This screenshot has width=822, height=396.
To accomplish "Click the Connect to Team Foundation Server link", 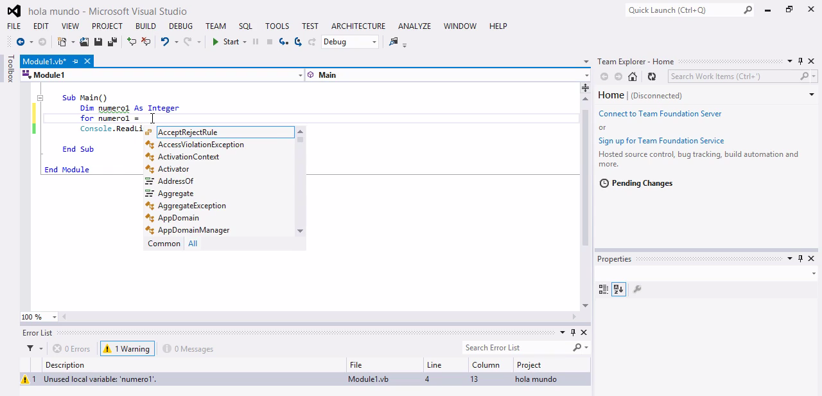I will coord(660,113).
